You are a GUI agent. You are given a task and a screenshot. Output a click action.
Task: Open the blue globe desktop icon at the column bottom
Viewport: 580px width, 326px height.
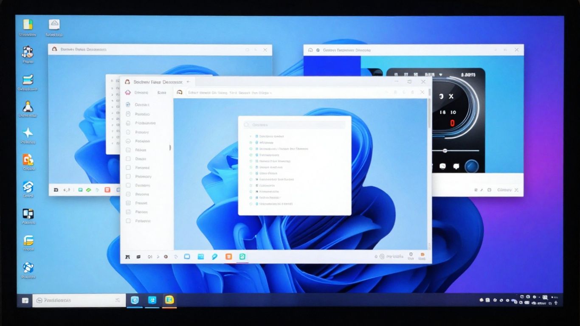28,267
